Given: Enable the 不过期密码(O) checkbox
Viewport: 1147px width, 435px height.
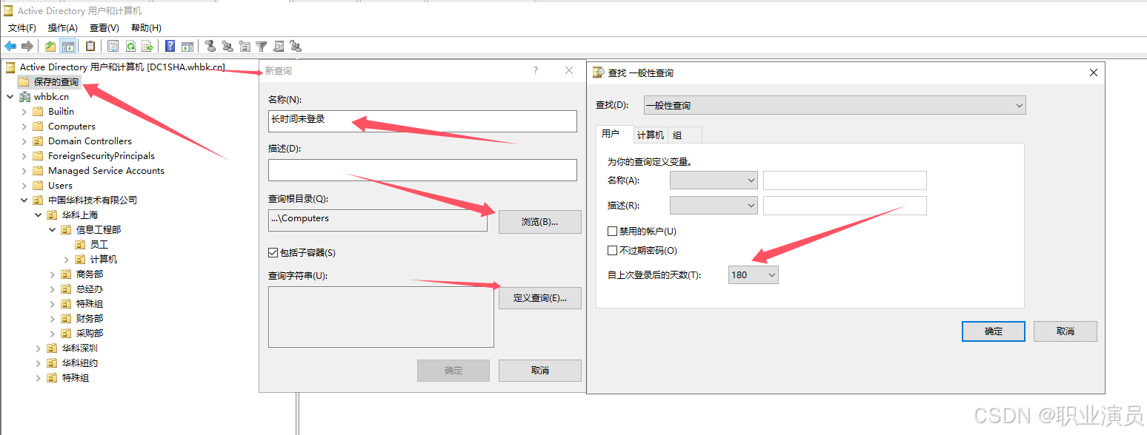Looking at the screenshot, I should click(612, 251).
